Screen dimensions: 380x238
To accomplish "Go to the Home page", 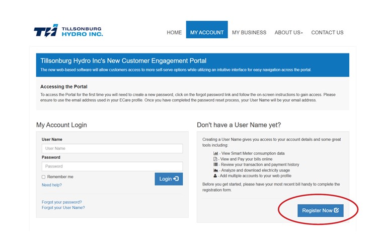I will [x=174, y=33].
